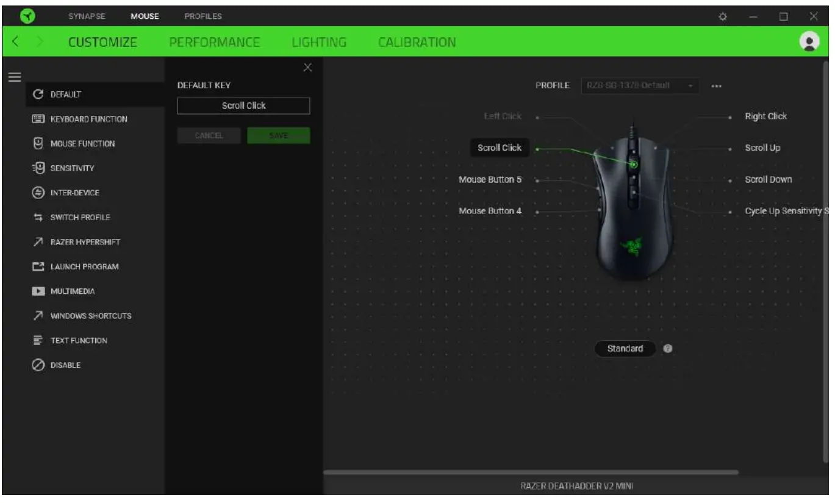
Task: Go to the Calibration subtab
Action: 417,42
